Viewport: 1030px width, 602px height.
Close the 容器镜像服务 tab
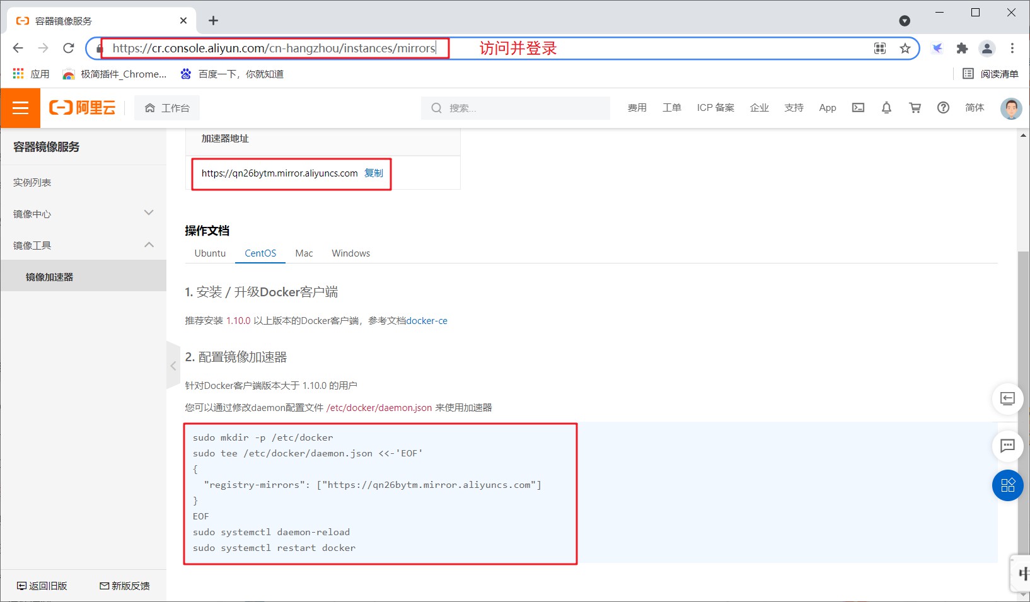tap(183, 21)
